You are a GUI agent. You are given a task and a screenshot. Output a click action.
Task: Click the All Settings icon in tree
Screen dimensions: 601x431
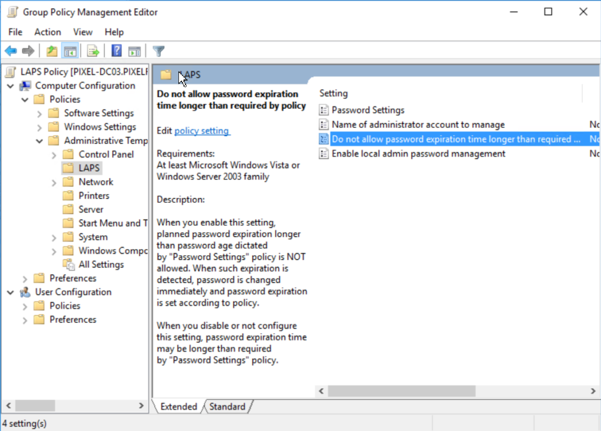pyautogui.click(x=69, y=264)
